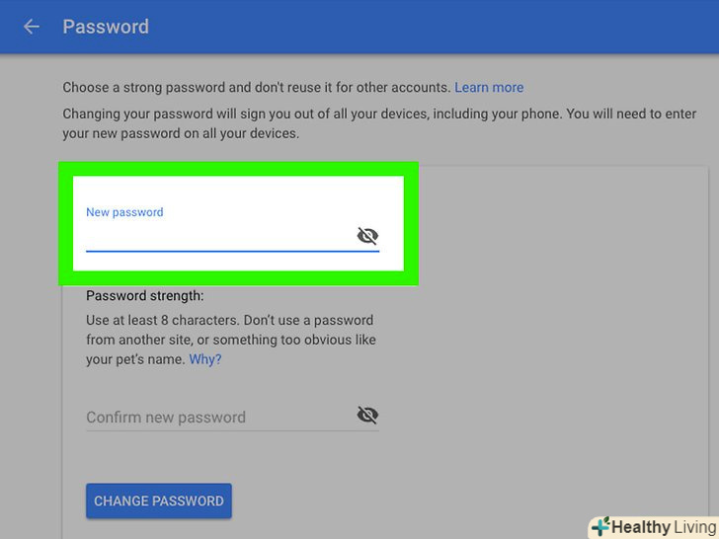Open the Learn more link

point(489,88)
